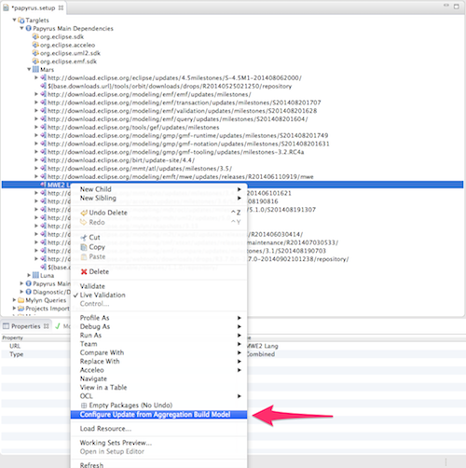Image resolution: width=466 pixels, height=468 pixels.
Task: Choose Working Sets Preview... entry
Action: point(158,443)
